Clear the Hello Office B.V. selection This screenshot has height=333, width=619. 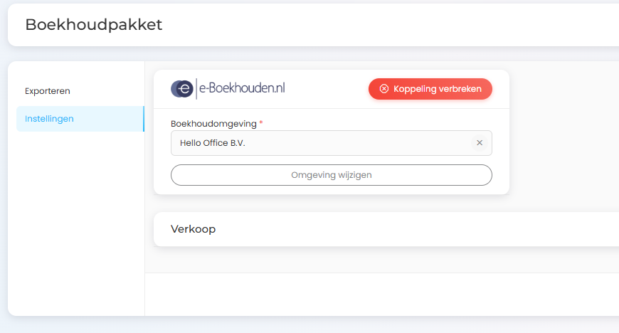(x=479, y=143)
